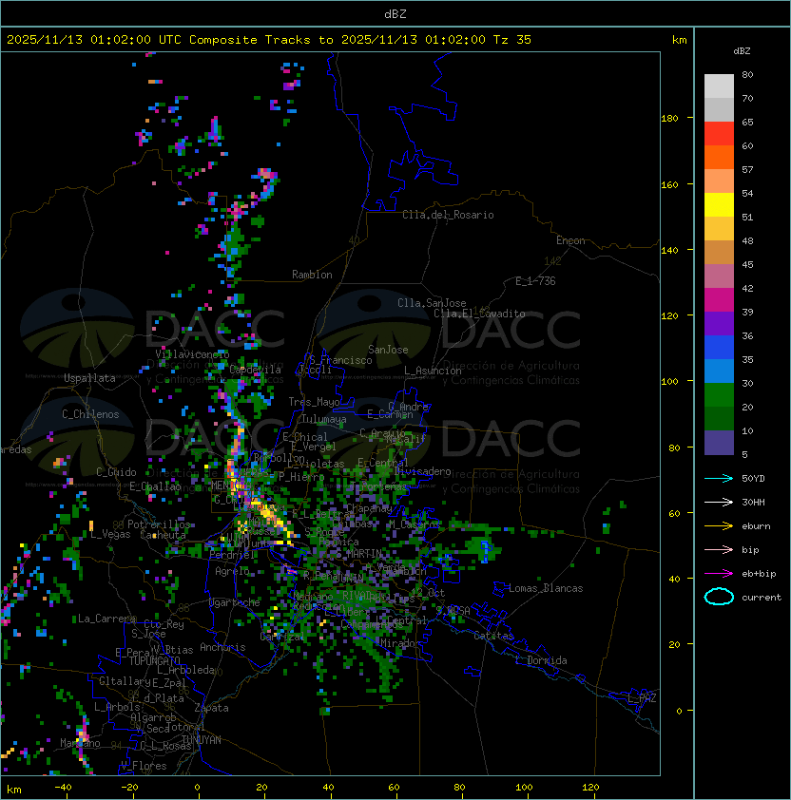Click the 'V_Flores' map label

[x=144, y=766]
